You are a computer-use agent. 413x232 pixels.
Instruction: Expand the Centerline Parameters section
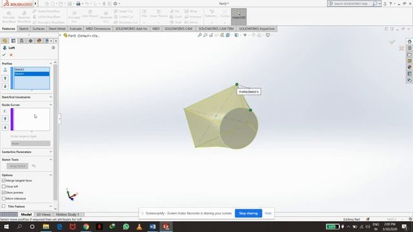[x=50, y=152]
